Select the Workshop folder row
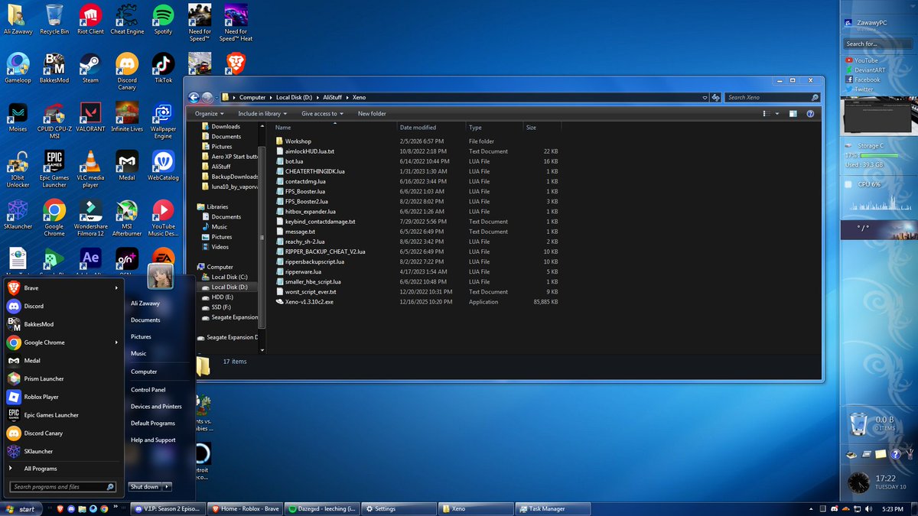The height and width of the screenshot is (516, 918). coord(417,141)
